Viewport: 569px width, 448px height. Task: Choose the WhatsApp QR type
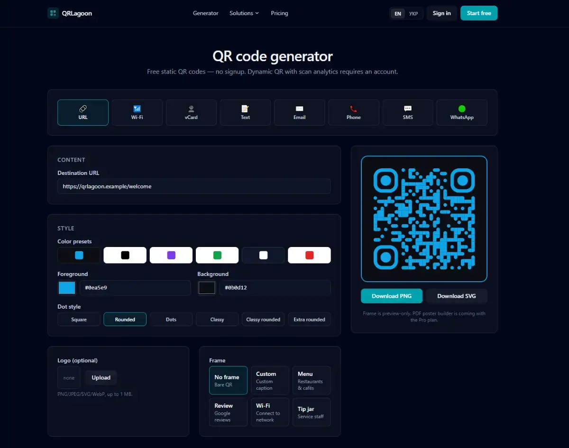462,112
